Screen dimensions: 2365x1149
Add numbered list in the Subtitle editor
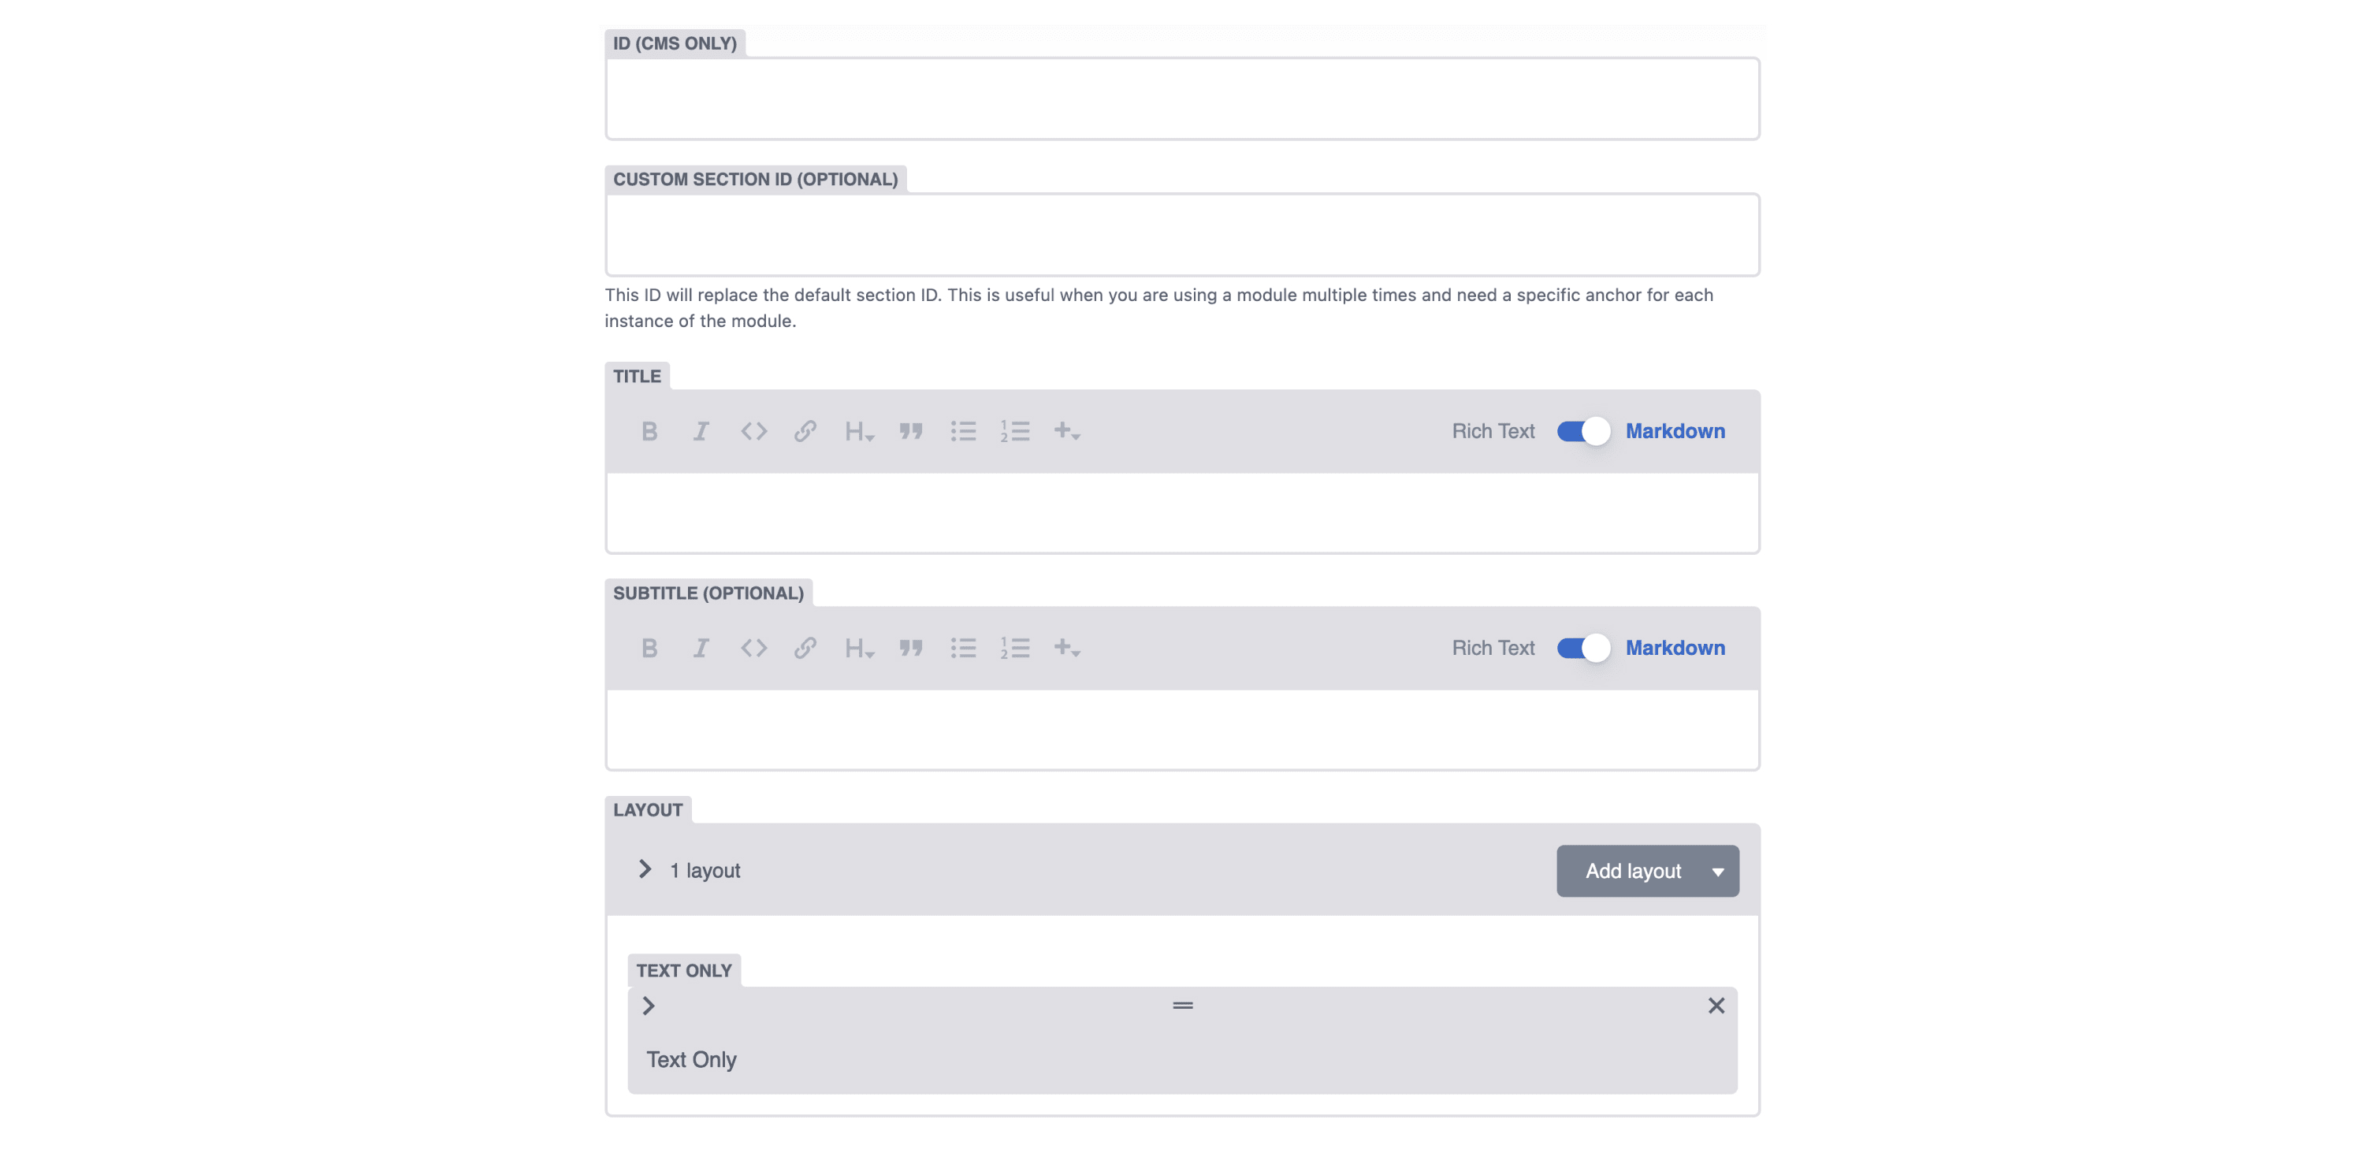(1014, 648)
